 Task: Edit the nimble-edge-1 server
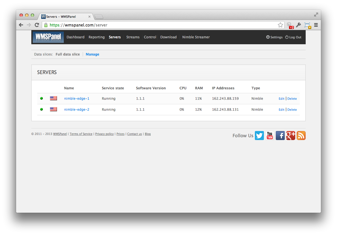point(281,98)
